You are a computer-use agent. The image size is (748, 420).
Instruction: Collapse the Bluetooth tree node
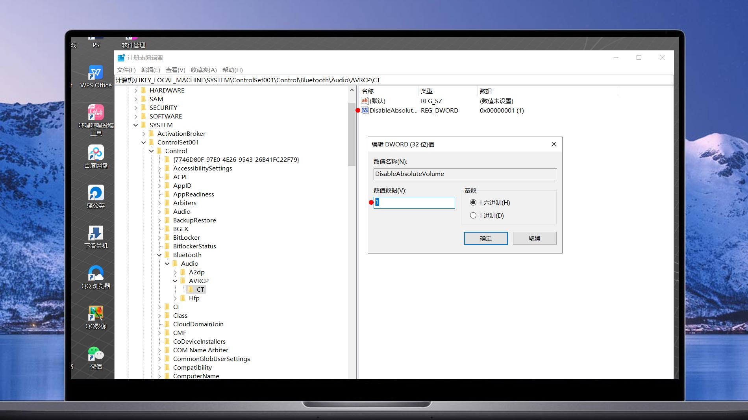[x=159, y=255]
